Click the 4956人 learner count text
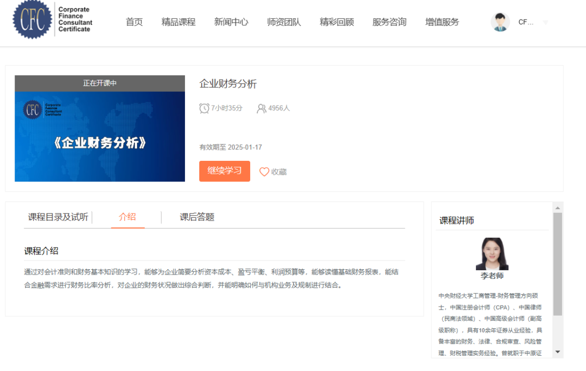Viewport: 586px width, 371px height. tap(279, 108)
